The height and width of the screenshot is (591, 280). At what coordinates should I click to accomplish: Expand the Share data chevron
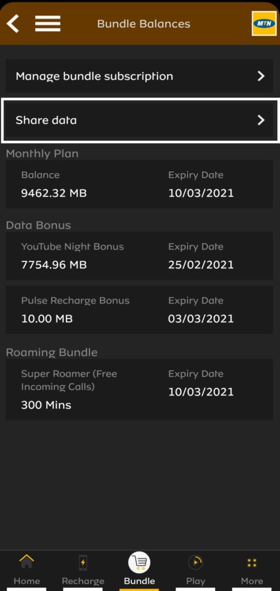(x=261, y=120)
